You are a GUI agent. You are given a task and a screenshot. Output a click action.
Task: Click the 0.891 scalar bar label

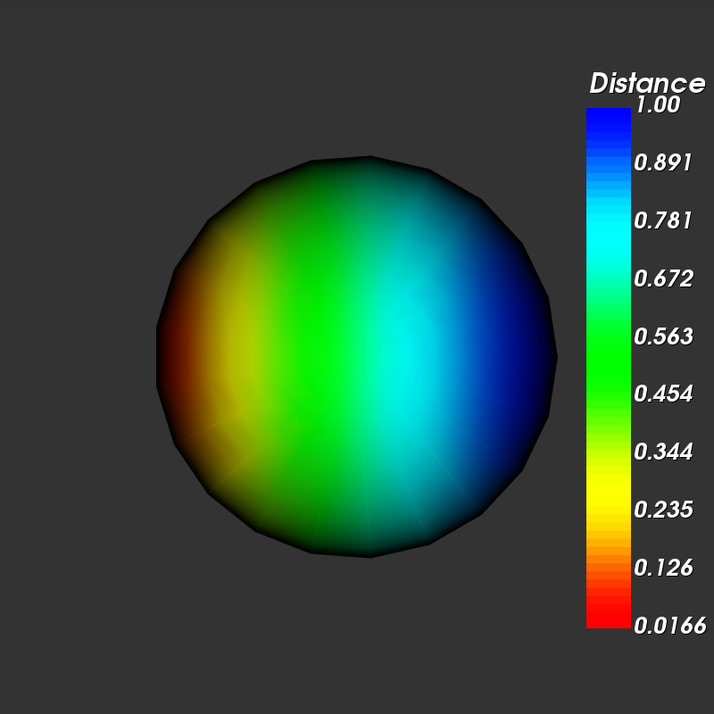pos(662,162)
